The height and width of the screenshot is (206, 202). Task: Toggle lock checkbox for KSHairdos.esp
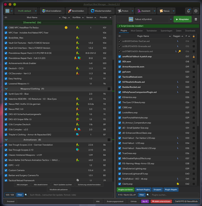194,97
